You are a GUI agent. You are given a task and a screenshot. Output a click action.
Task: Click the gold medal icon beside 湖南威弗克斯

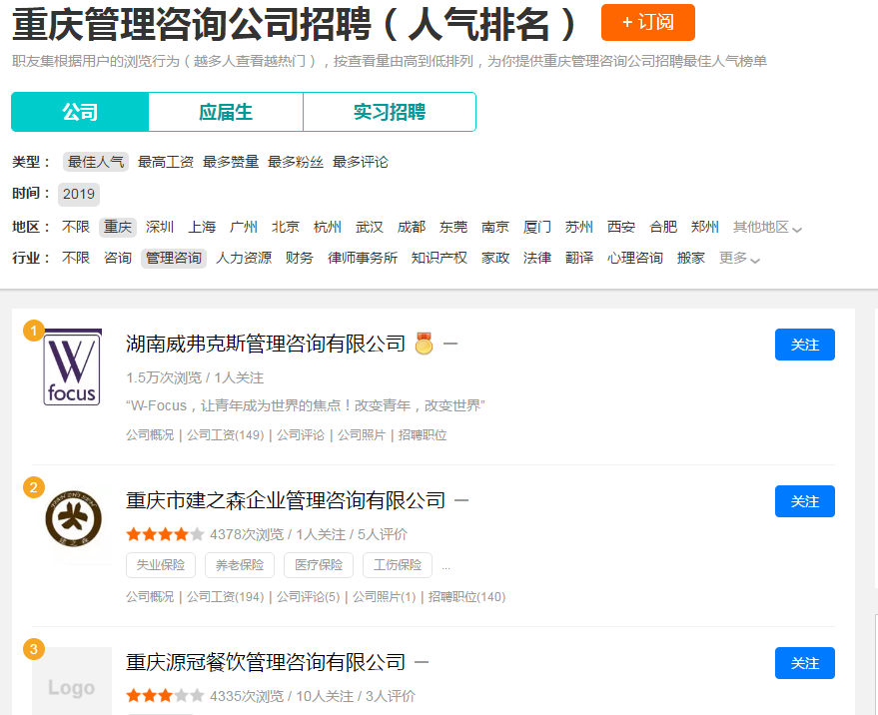424,344
